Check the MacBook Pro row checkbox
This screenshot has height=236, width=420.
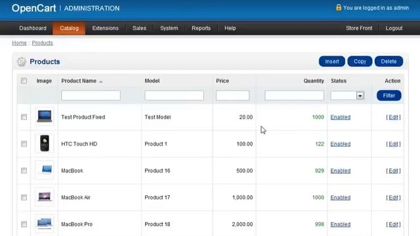tap(24, 224)
